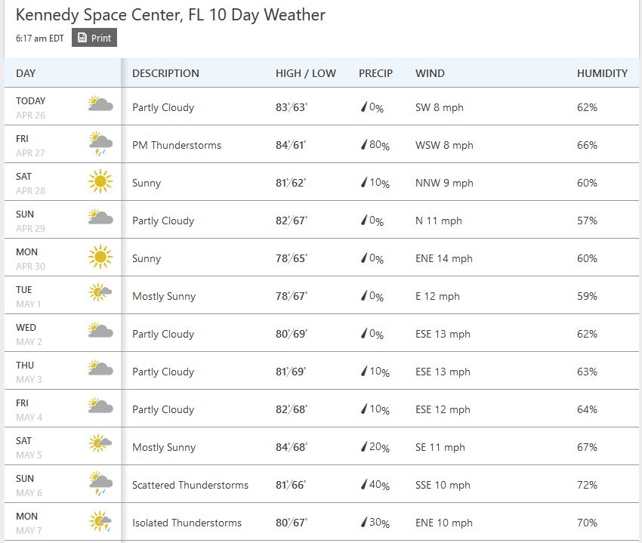This screenshot has height=543, width=642.
Task: Click the isolated thunderstorms icon for Mon May 7
Action: tap(100, 521)
